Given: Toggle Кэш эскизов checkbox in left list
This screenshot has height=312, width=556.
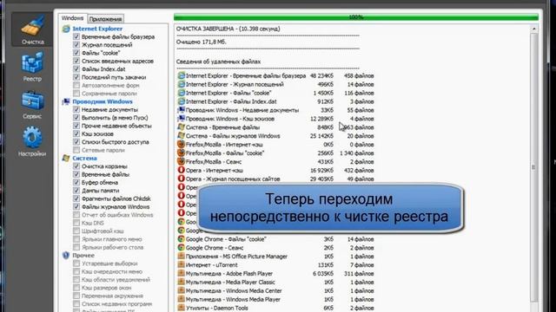Looking at the screenshot, I should point(76,133).
